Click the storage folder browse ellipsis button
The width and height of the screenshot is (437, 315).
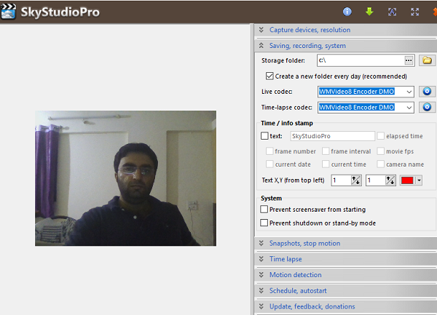click(x=409, y=60)
